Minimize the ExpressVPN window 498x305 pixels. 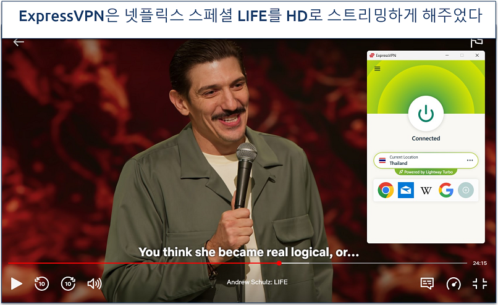click(447, 55)
